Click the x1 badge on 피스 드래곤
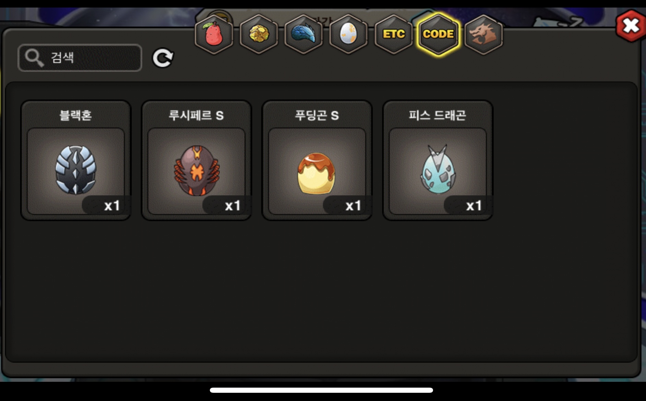This screenshot has width=646, height=401. (x=474, y=206)
